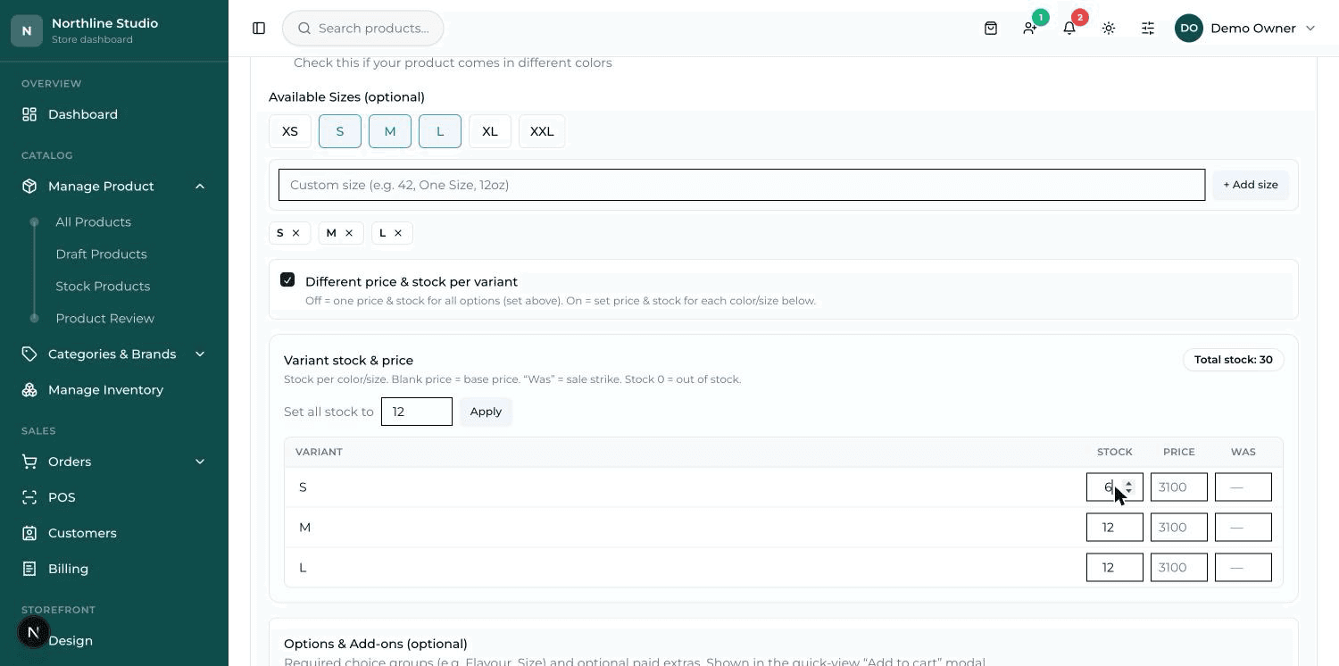Deselect the M size option
This screenshot has height=666, width=1339.
pos(390,131)
